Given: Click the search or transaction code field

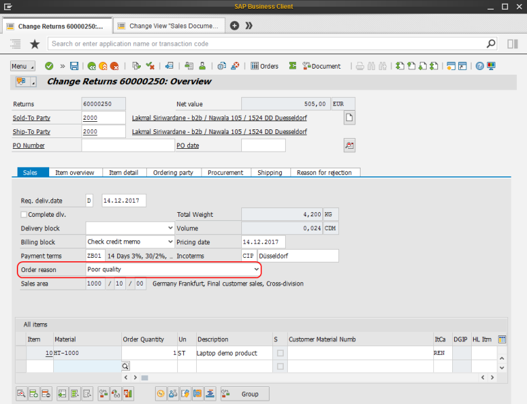Looking at the screenshot, I should click(x=267, y=44).
